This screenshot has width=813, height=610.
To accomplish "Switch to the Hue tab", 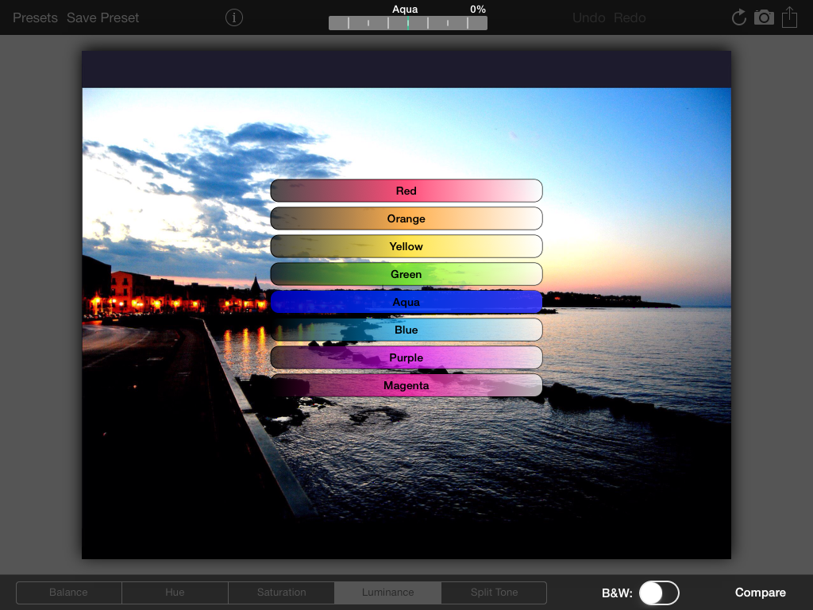I will point(175,593).
